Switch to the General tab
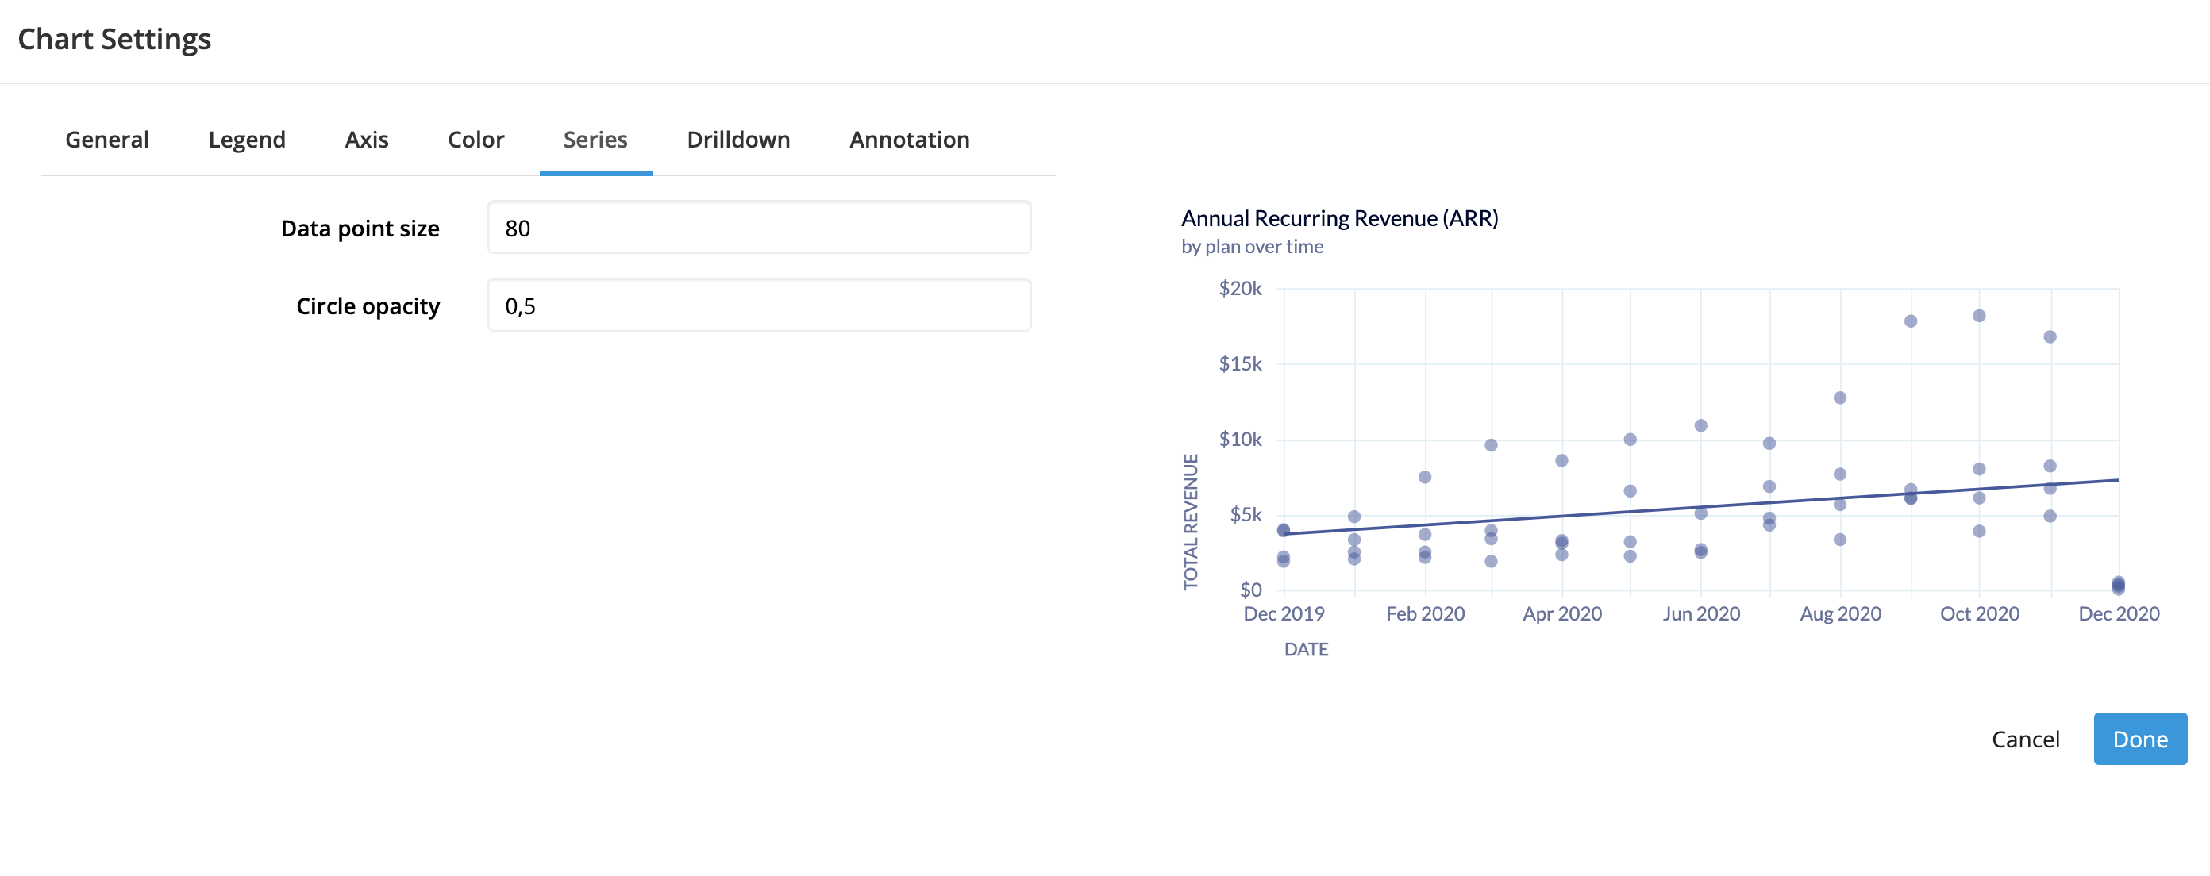Image resolution: width=2210 pixels, height=876 pixels. click(x=107, y=140)
